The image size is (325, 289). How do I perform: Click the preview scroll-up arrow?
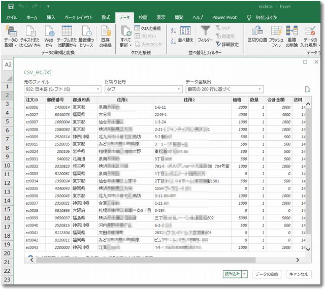(308, 104)
